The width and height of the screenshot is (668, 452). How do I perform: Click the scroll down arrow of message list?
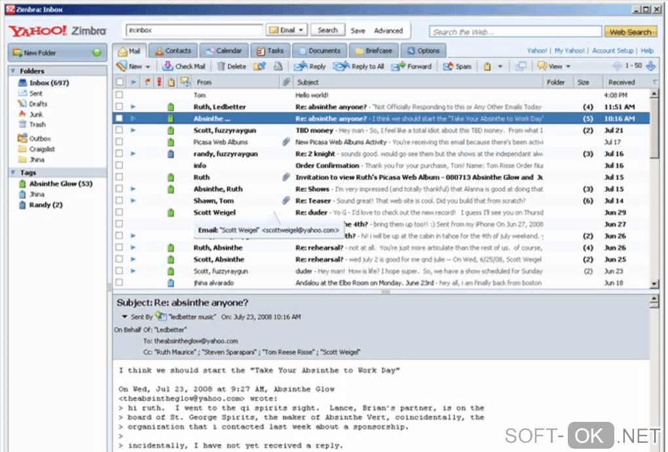[654, 284]
